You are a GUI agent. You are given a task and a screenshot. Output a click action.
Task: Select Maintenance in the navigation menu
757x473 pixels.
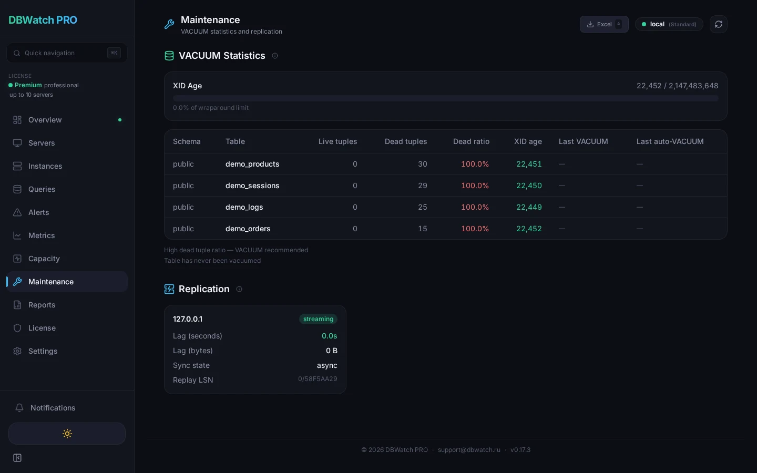[50, 282]
